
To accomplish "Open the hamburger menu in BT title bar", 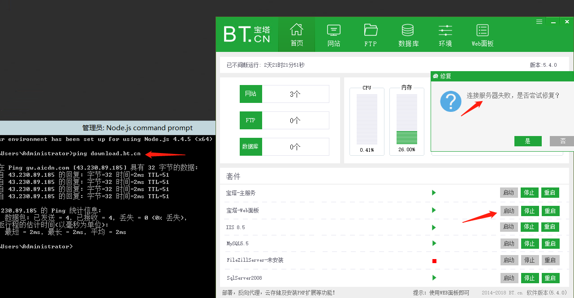I will pos(540,21).
